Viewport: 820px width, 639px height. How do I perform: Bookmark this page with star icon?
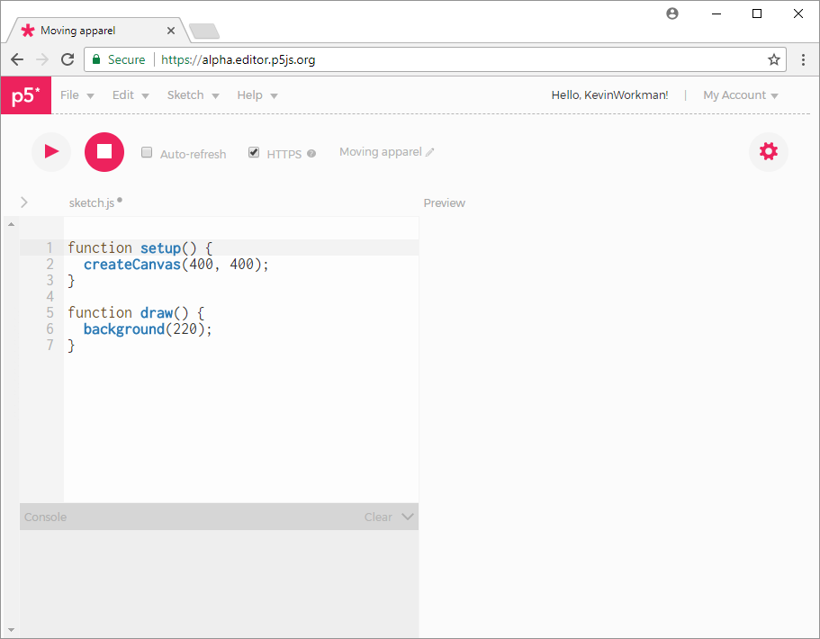773,59
